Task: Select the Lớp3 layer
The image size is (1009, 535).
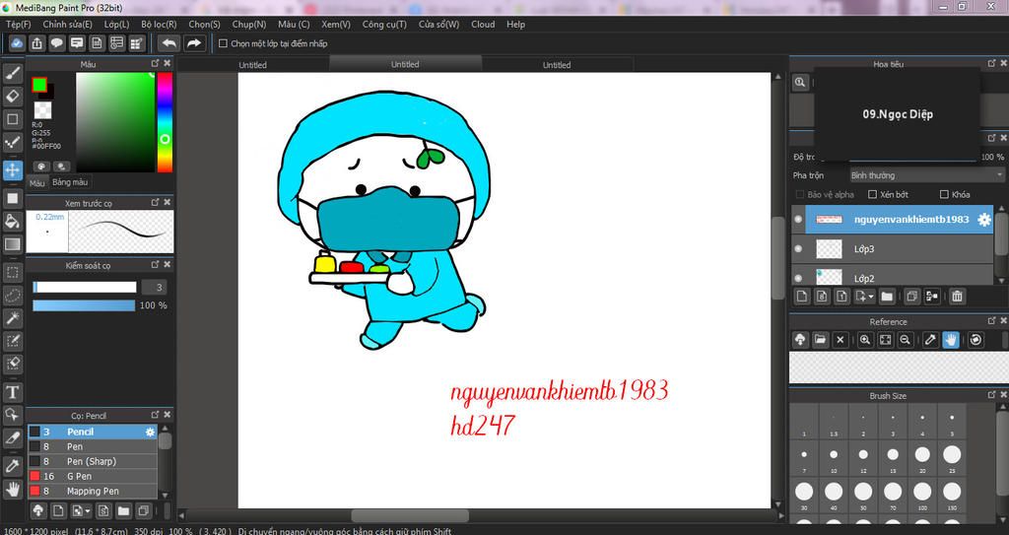Action: point(893,249)
